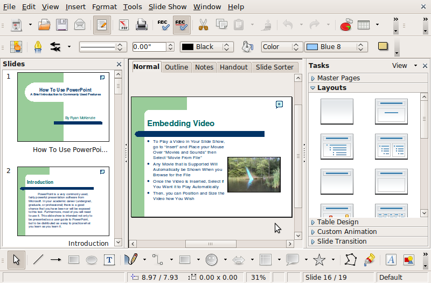Choose the blank slide layout

337,112
